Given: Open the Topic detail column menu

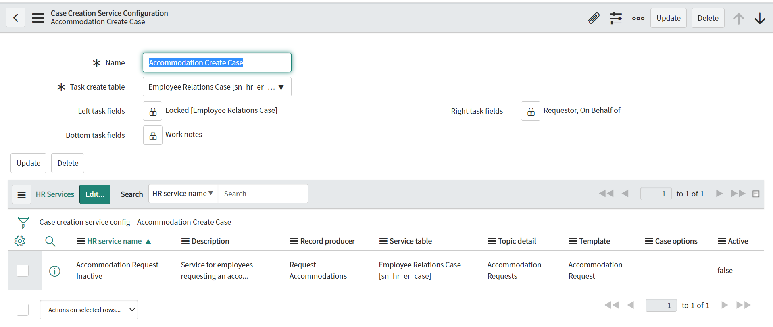Looking at the screenshot, I should pos(492,241).
